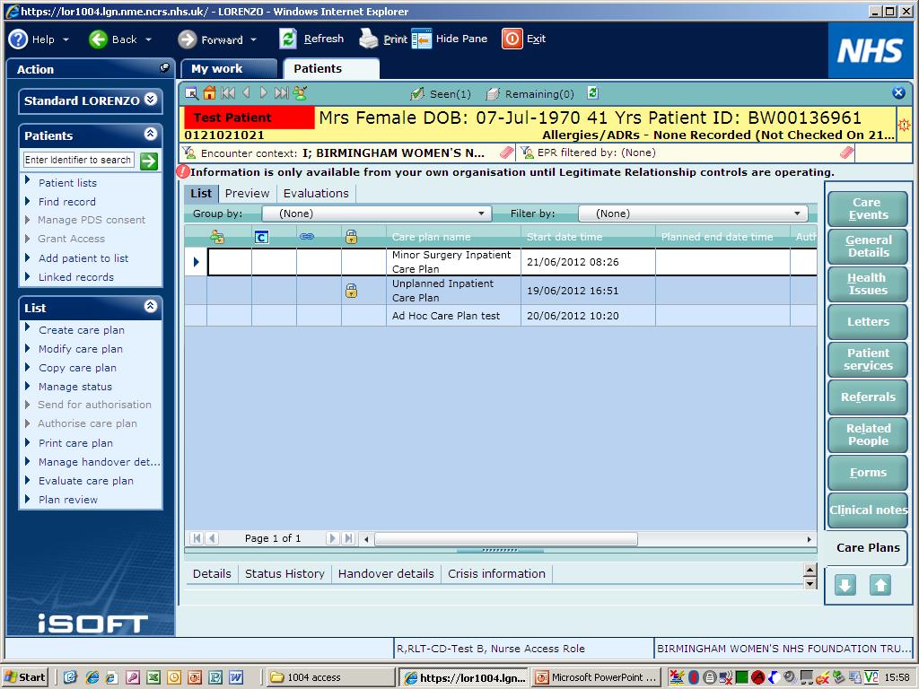Open the Help dropdown arrow
This screenshot has width=919, height=689.
coord(66,39)
